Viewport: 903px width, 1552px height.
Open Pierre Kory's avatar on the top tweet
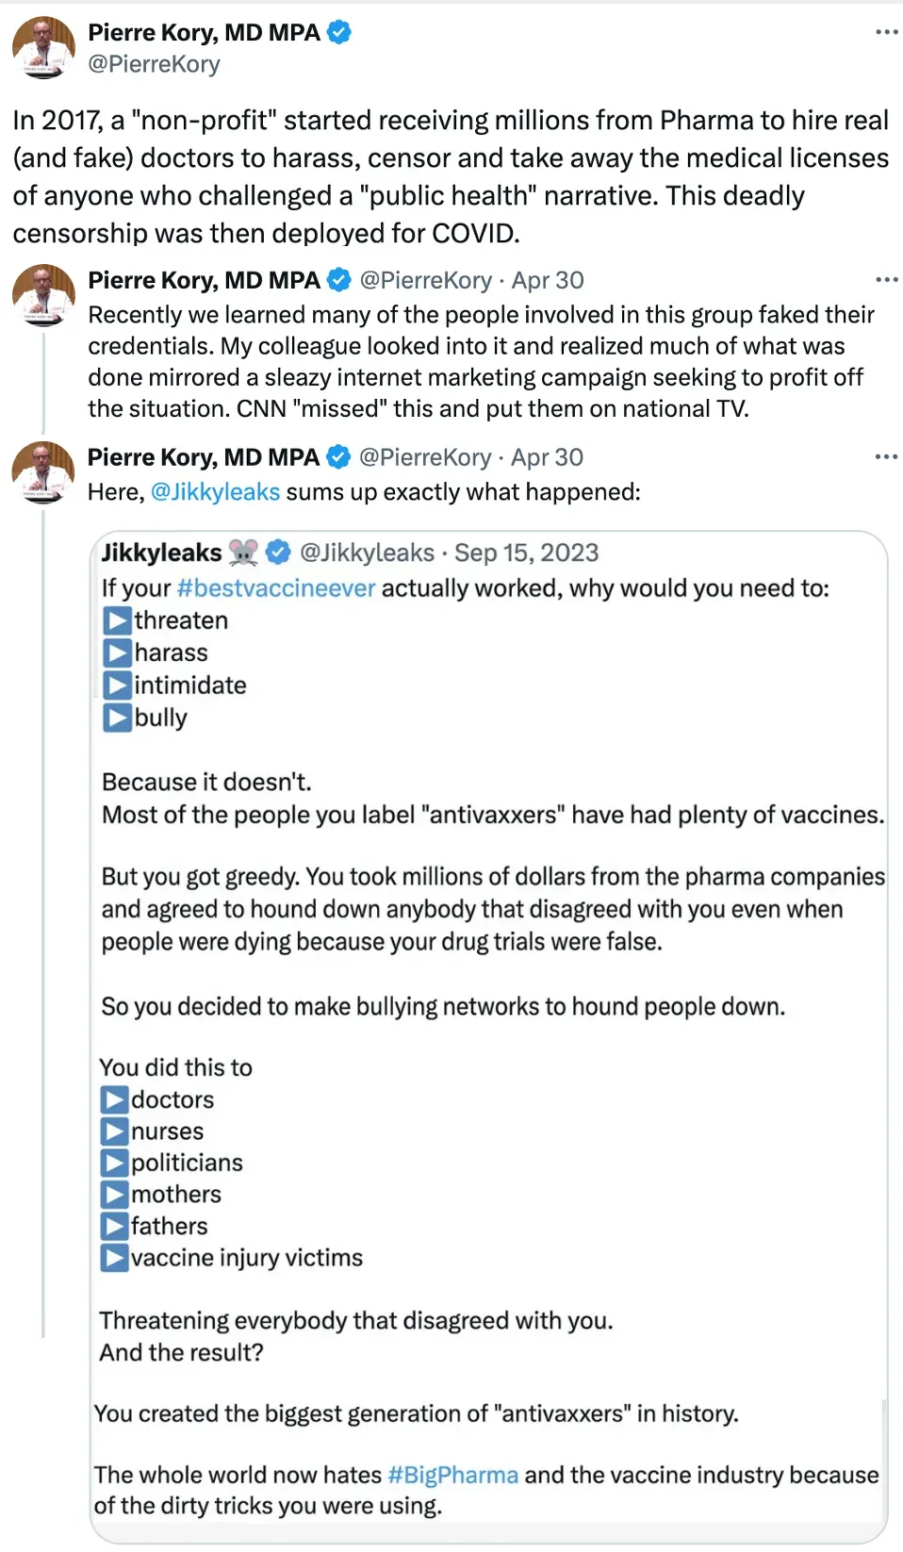point(43,47)
